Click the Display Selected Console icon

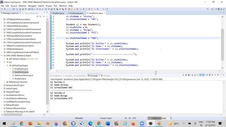coord(209,75)
